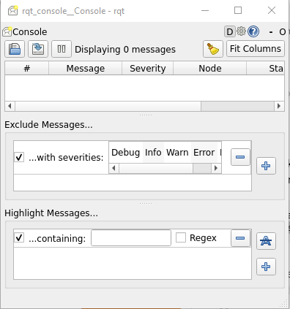Select the Warn severity option
The image size is (290, 309).
177,153
